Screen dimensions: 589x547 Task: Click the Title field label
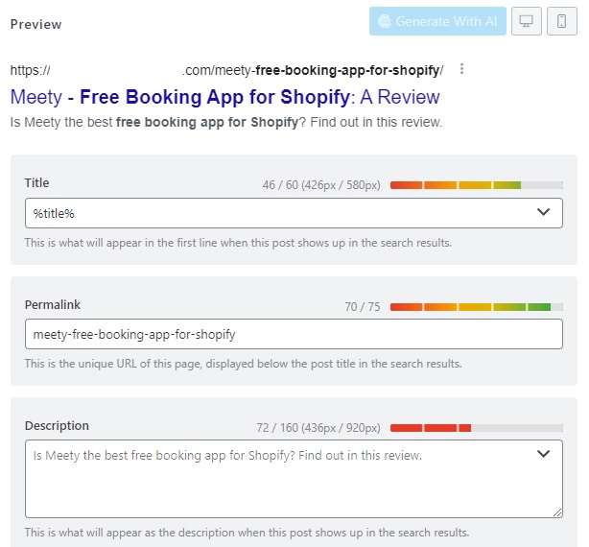click(x=36, y=183)
